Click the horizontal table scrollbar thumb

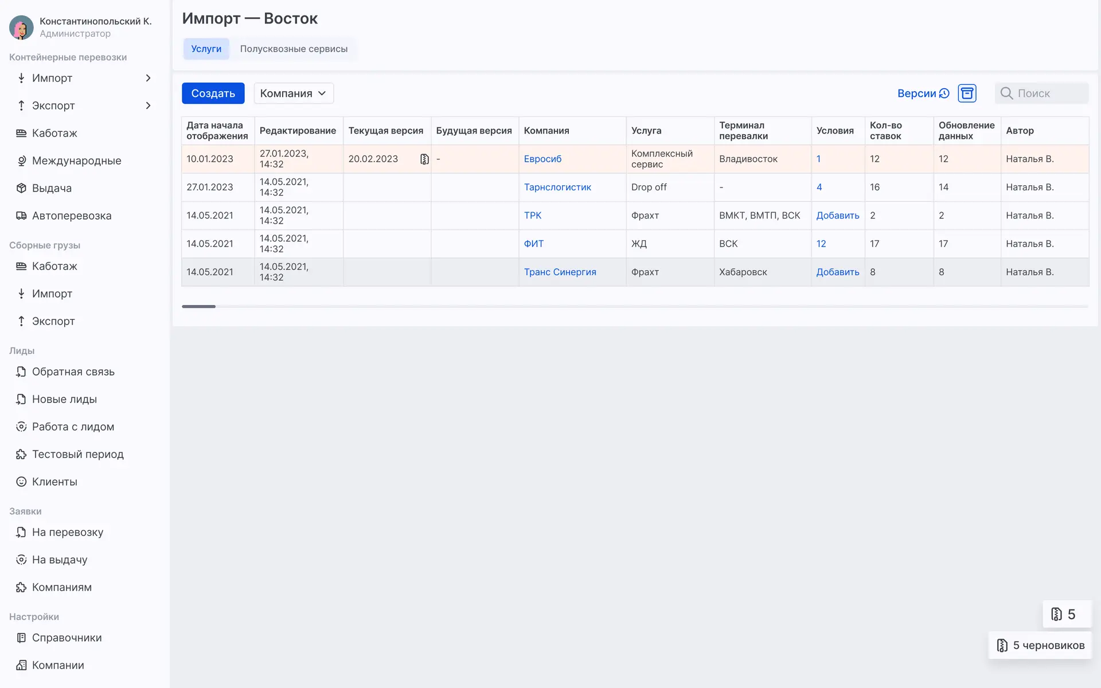click(198, 307)
